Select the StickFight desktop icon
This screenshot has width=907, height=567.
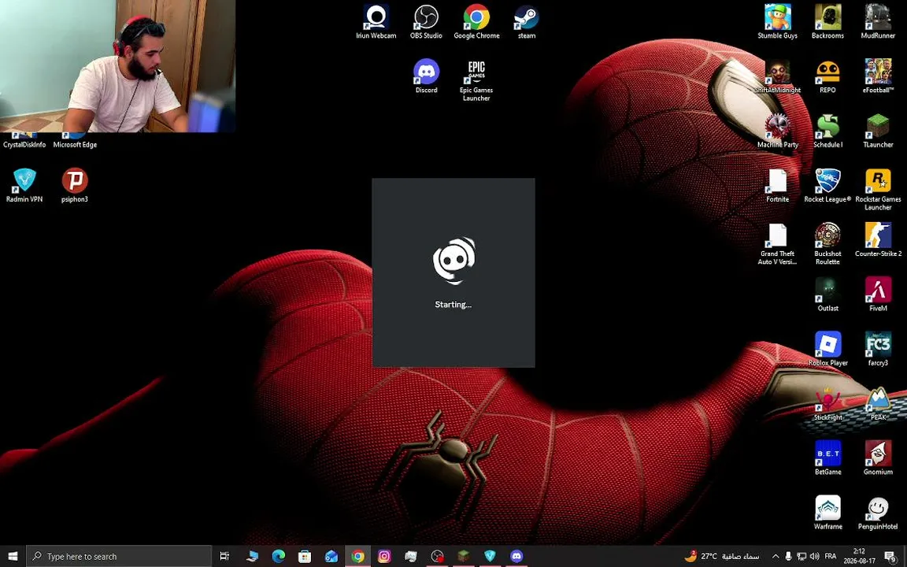(x=827, y=402)
